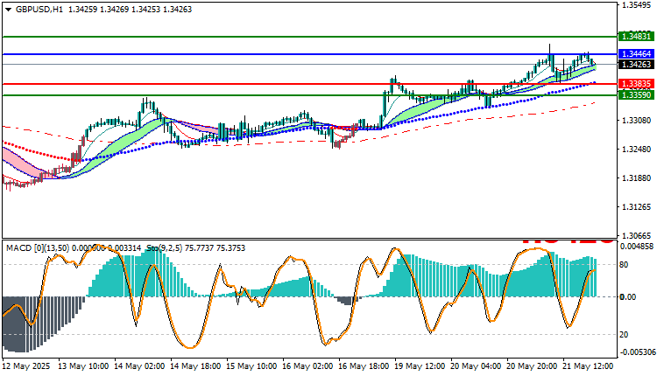Click the 14 May 18:00 time label
657x376 pixels.
[195, 366]
